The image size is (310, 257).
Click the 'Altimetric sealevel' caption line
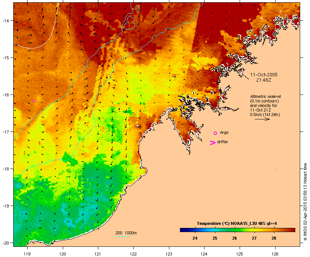point(265,96)
